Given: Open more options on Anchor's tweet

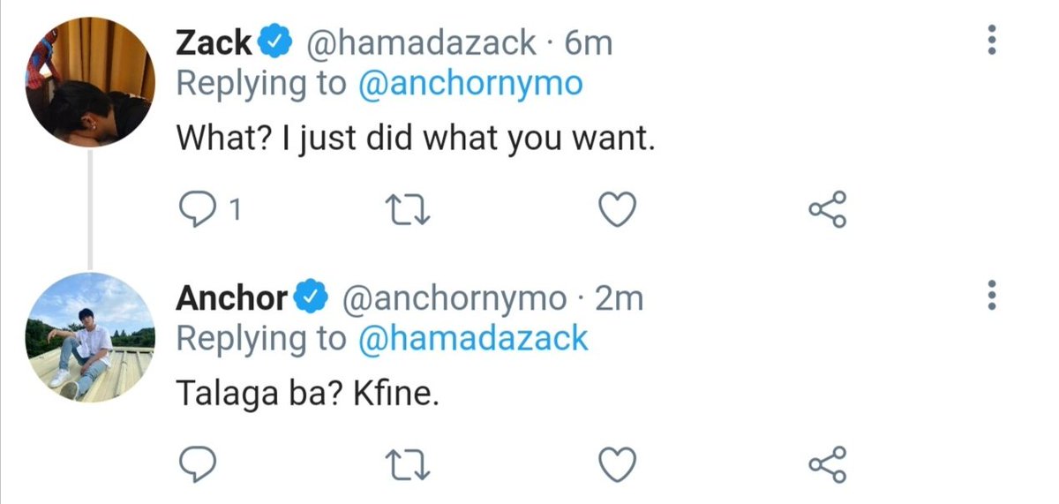Looking at the screenshot, I should (993, 294).
